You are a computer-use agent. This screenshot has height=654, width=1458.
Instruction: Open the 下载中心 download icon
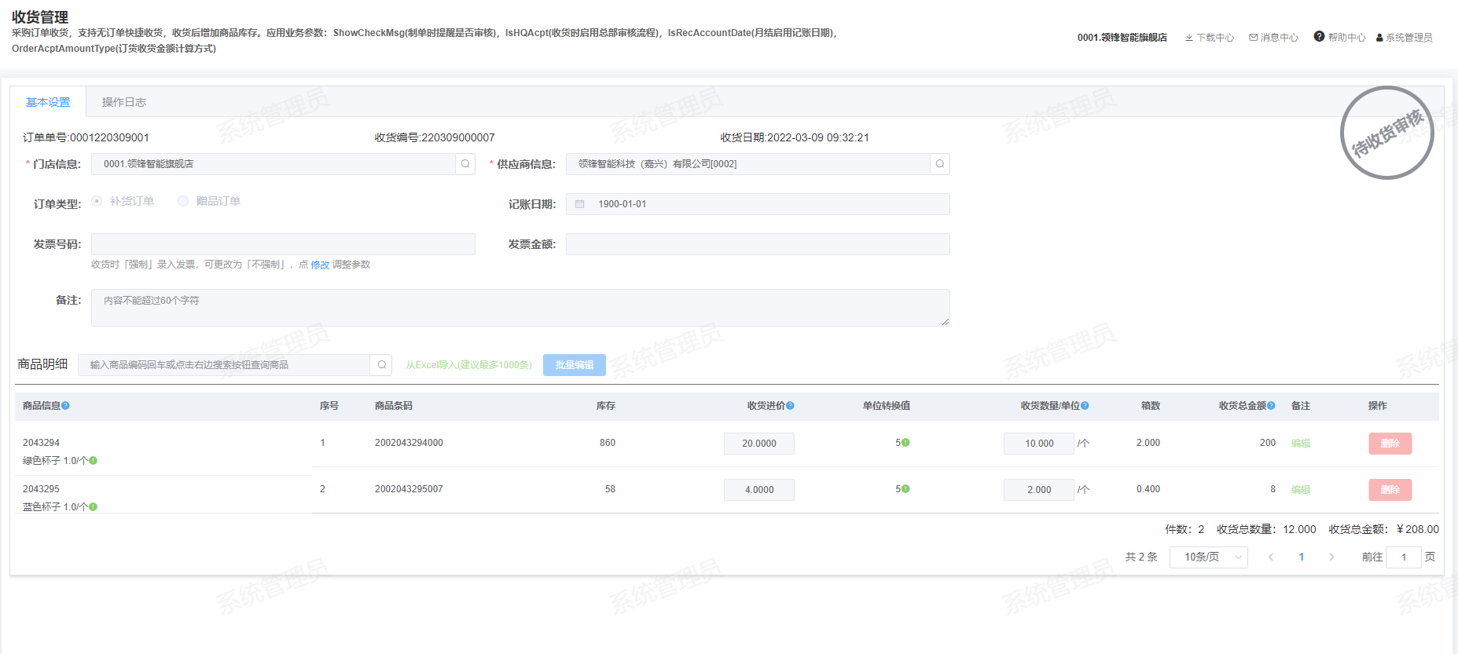(x=1189, y=38)
